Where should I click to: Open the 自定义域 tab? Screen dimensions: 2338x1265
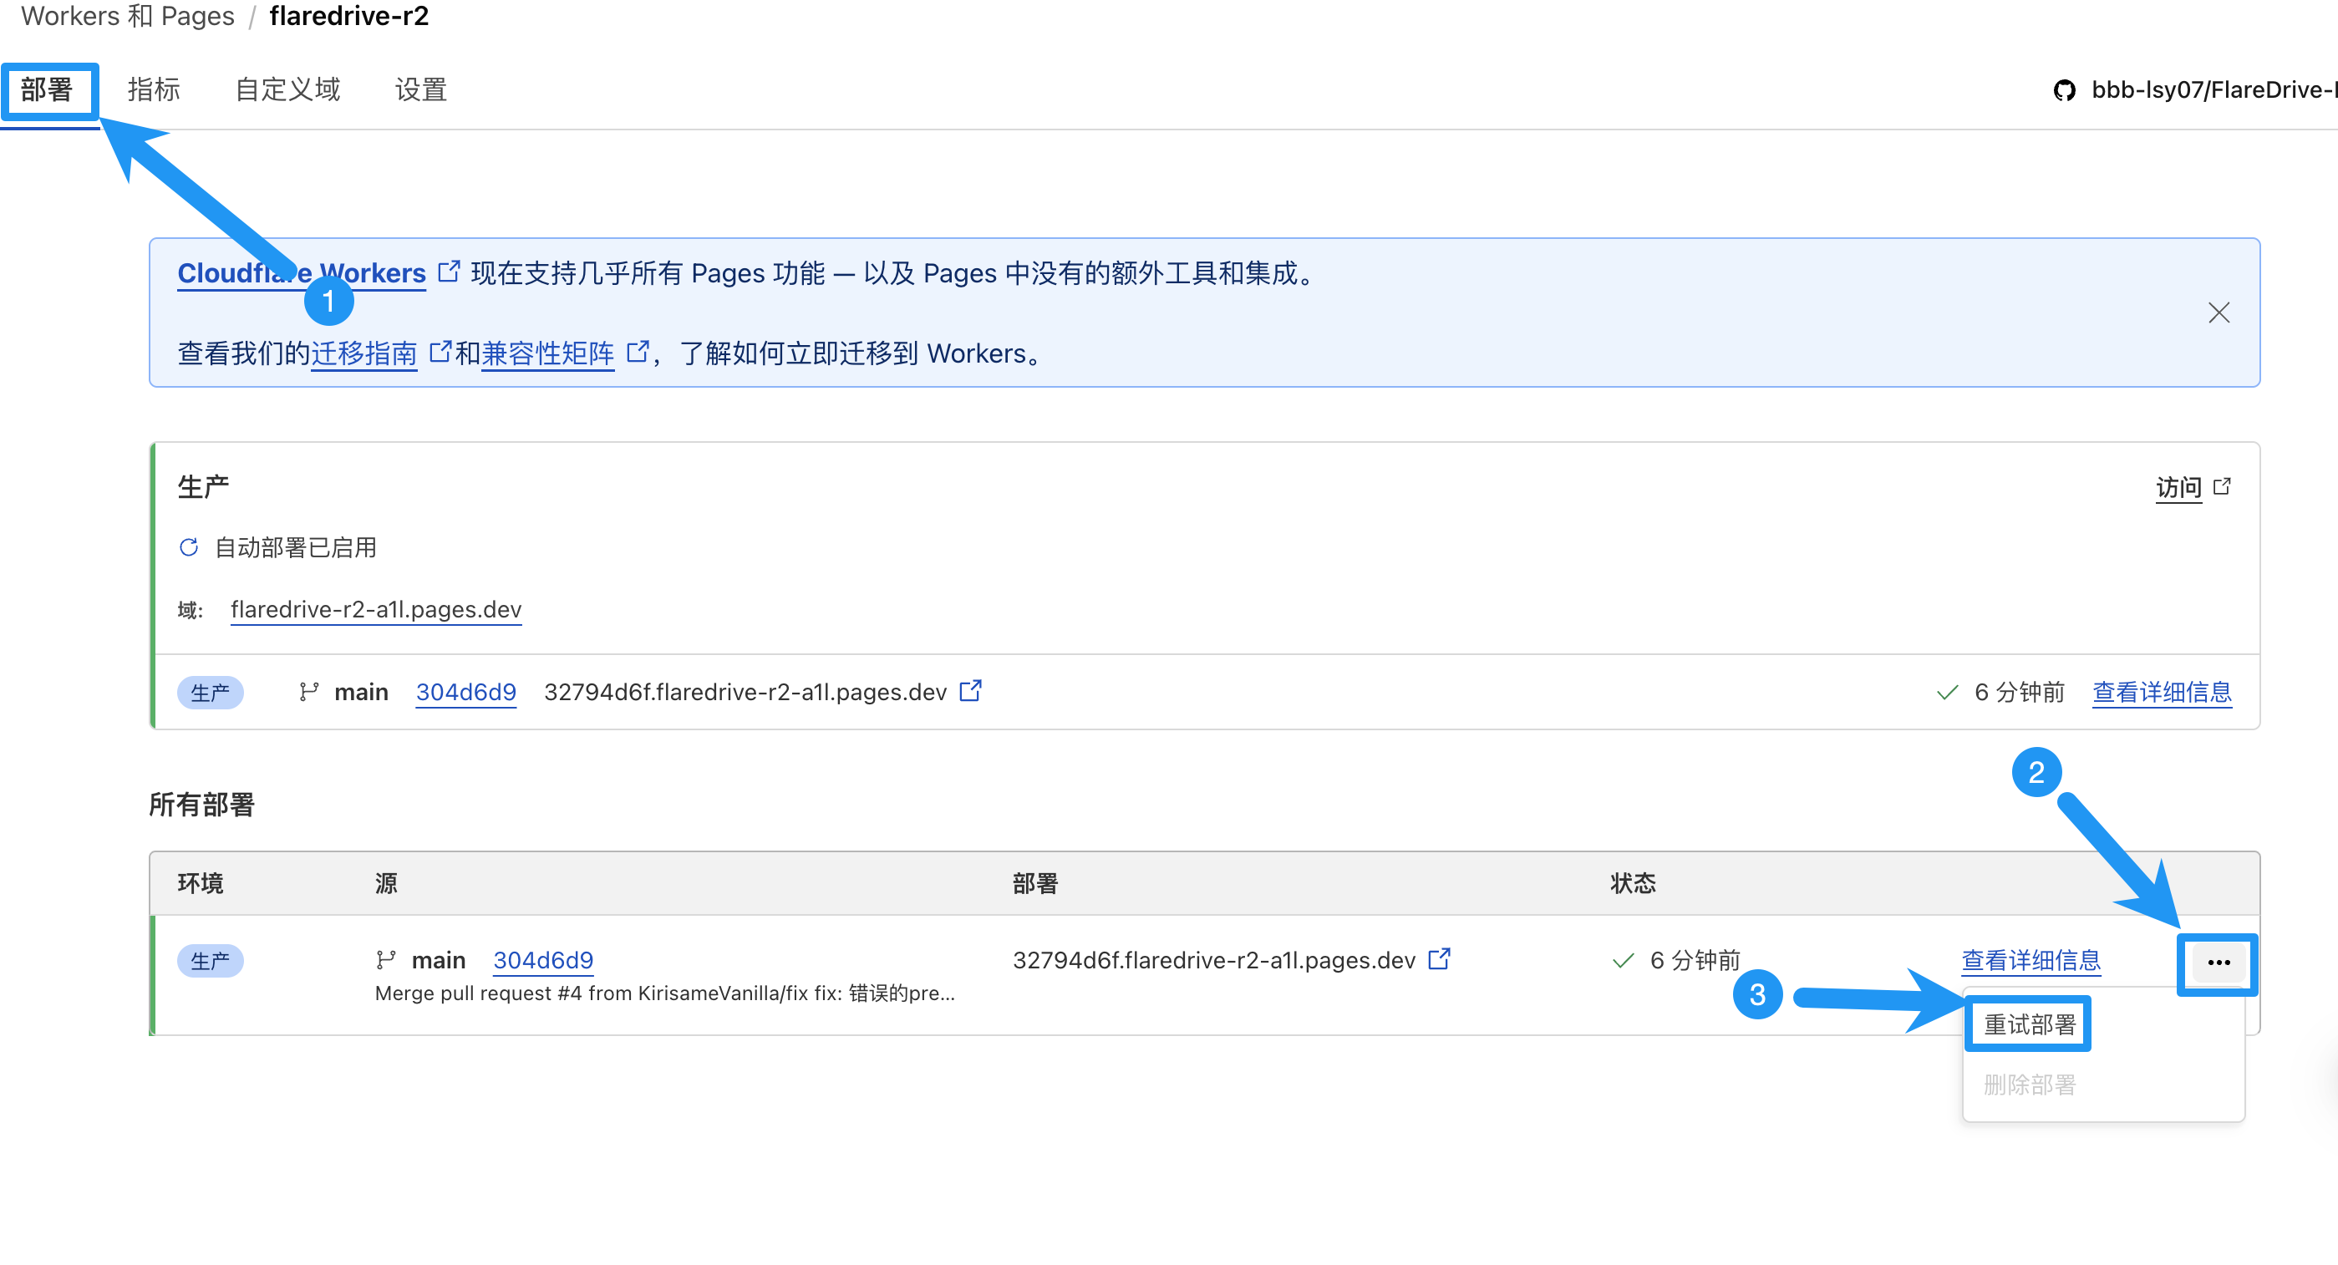287,90
